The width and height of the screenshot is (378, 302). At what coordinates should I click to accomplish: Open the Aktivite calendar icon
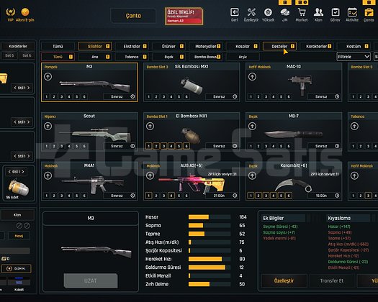pos(352,12)
